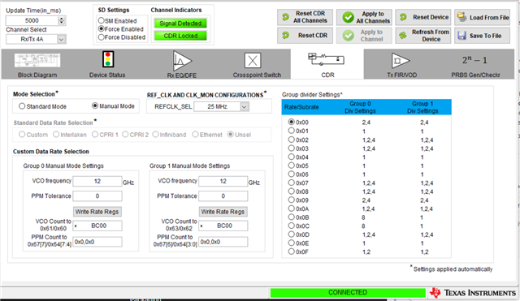Viewport: 520px width, 301px height.
Task: Increase Update Time with stepper arrow
Action: 62,19
